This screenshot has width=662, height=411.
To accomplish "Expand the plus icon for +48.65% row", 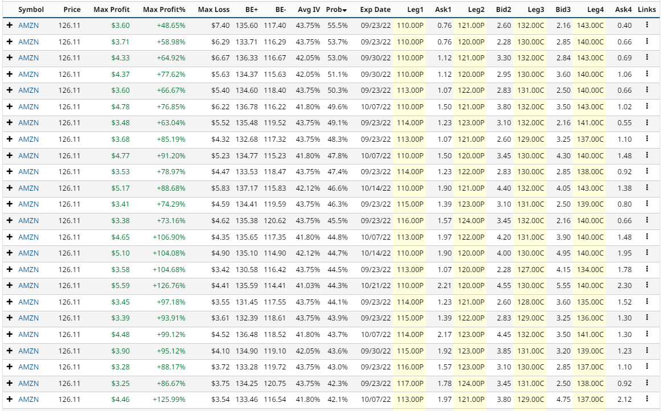I will (10, 25).
